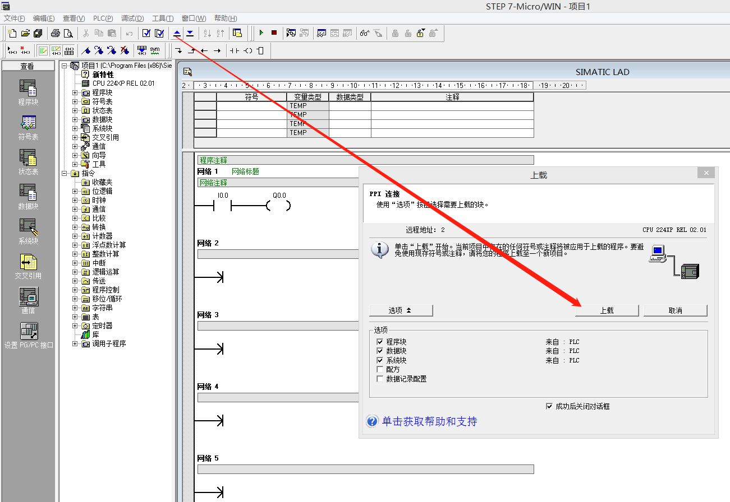
Task: Collapse options with the 选项 button
Action: tap(401, 310)
